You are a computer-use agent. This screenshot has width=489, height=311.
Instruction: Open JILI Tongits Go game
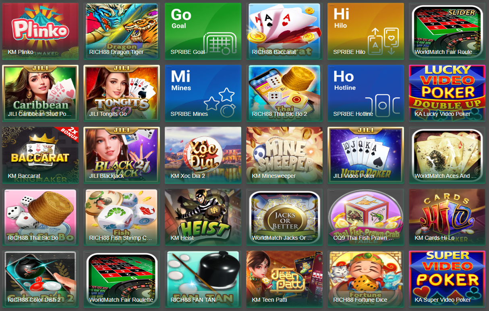[x=121, y=93]
